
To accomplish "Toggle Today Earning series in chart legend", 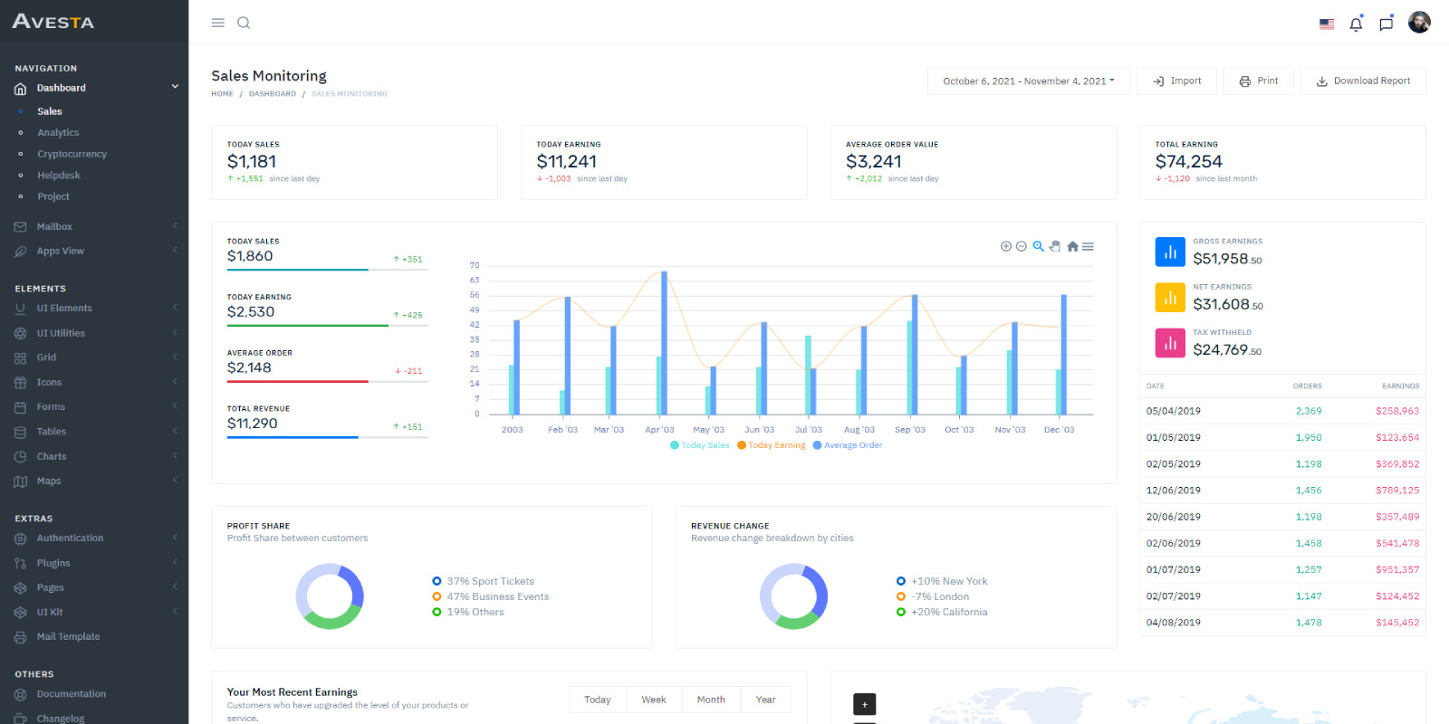I will point(771,445).
